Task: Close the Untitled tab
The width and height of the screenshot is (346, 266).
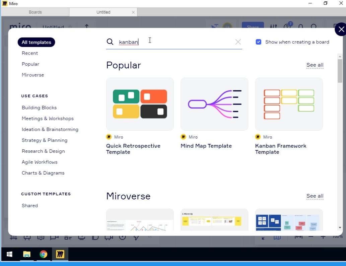Action: tap(133, 12)
